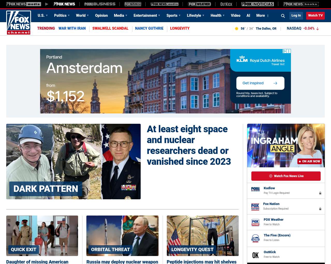Click the Fox News Radio icon beside The Five
331x264 pixels.
(255, 238)
